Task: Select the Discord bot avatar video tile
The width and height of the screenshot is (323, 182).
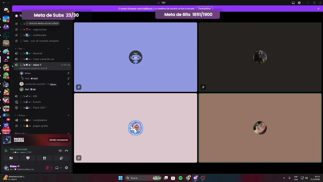Action: (136, 57)
